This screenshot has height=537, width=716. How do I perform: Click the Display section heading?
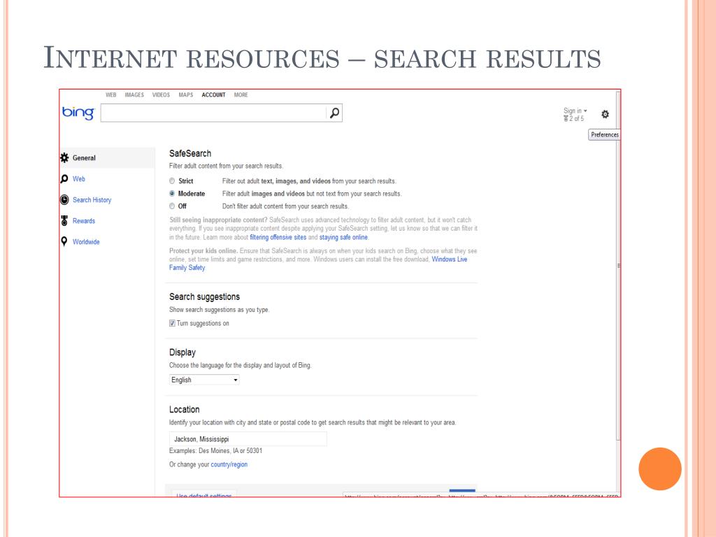click(x=182, y=352)
